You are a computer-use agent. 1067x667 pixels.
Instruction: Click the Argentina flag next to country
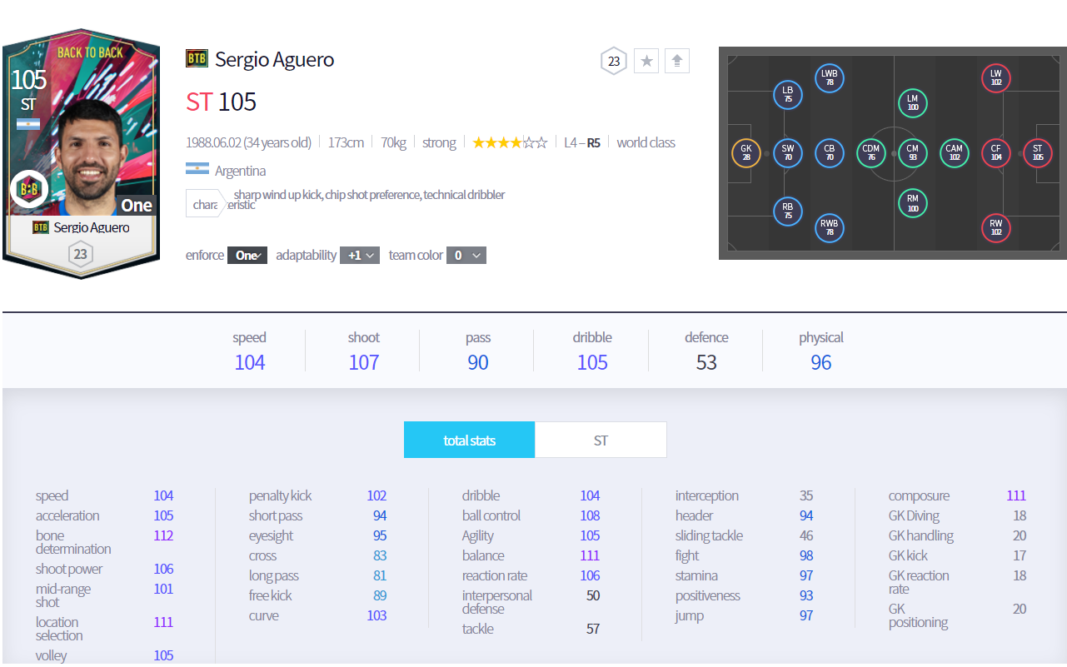coord(197,170)
